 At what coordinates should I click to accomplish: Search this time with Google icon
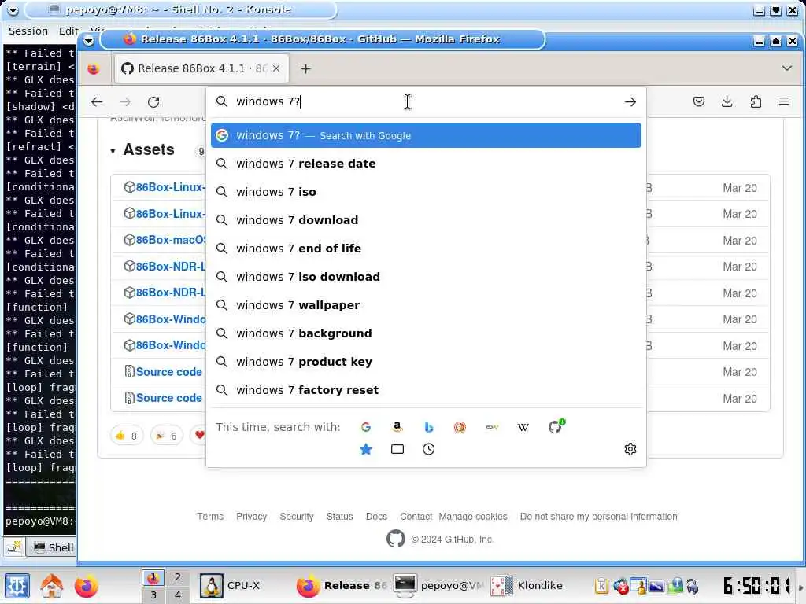coord(365,427)
